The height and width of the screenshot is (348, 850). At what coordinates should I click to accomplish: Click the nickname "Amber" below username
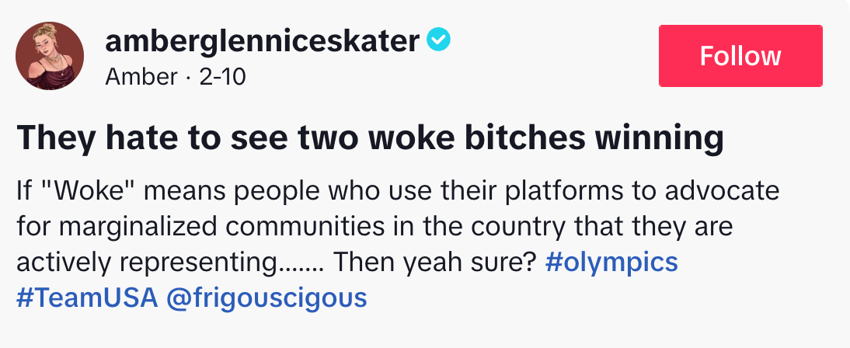tap(130, 77)
